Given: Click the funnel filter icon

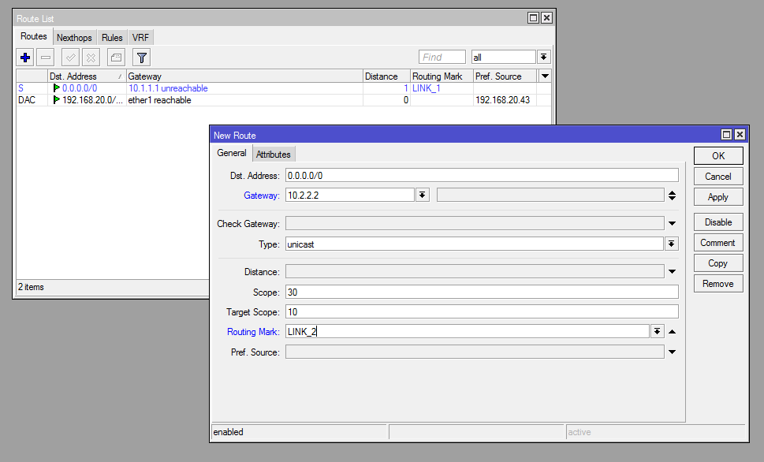Looking at the screenshot, I should click(141, 58).
